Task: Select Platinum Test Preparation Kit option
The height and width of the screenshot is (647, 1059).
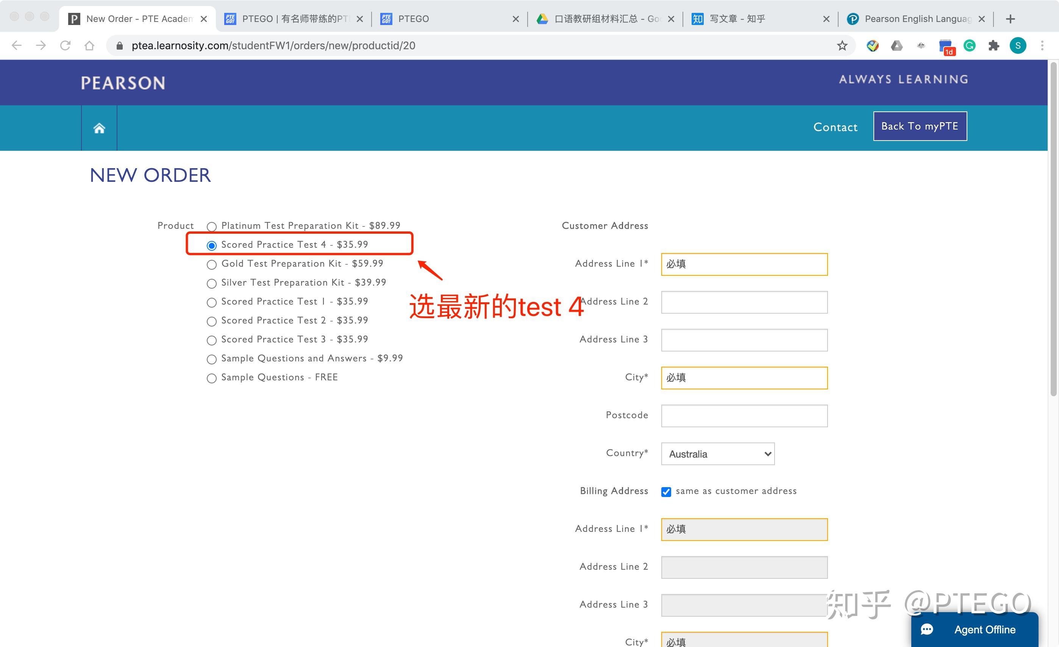Action: click(x=211, y=227)
